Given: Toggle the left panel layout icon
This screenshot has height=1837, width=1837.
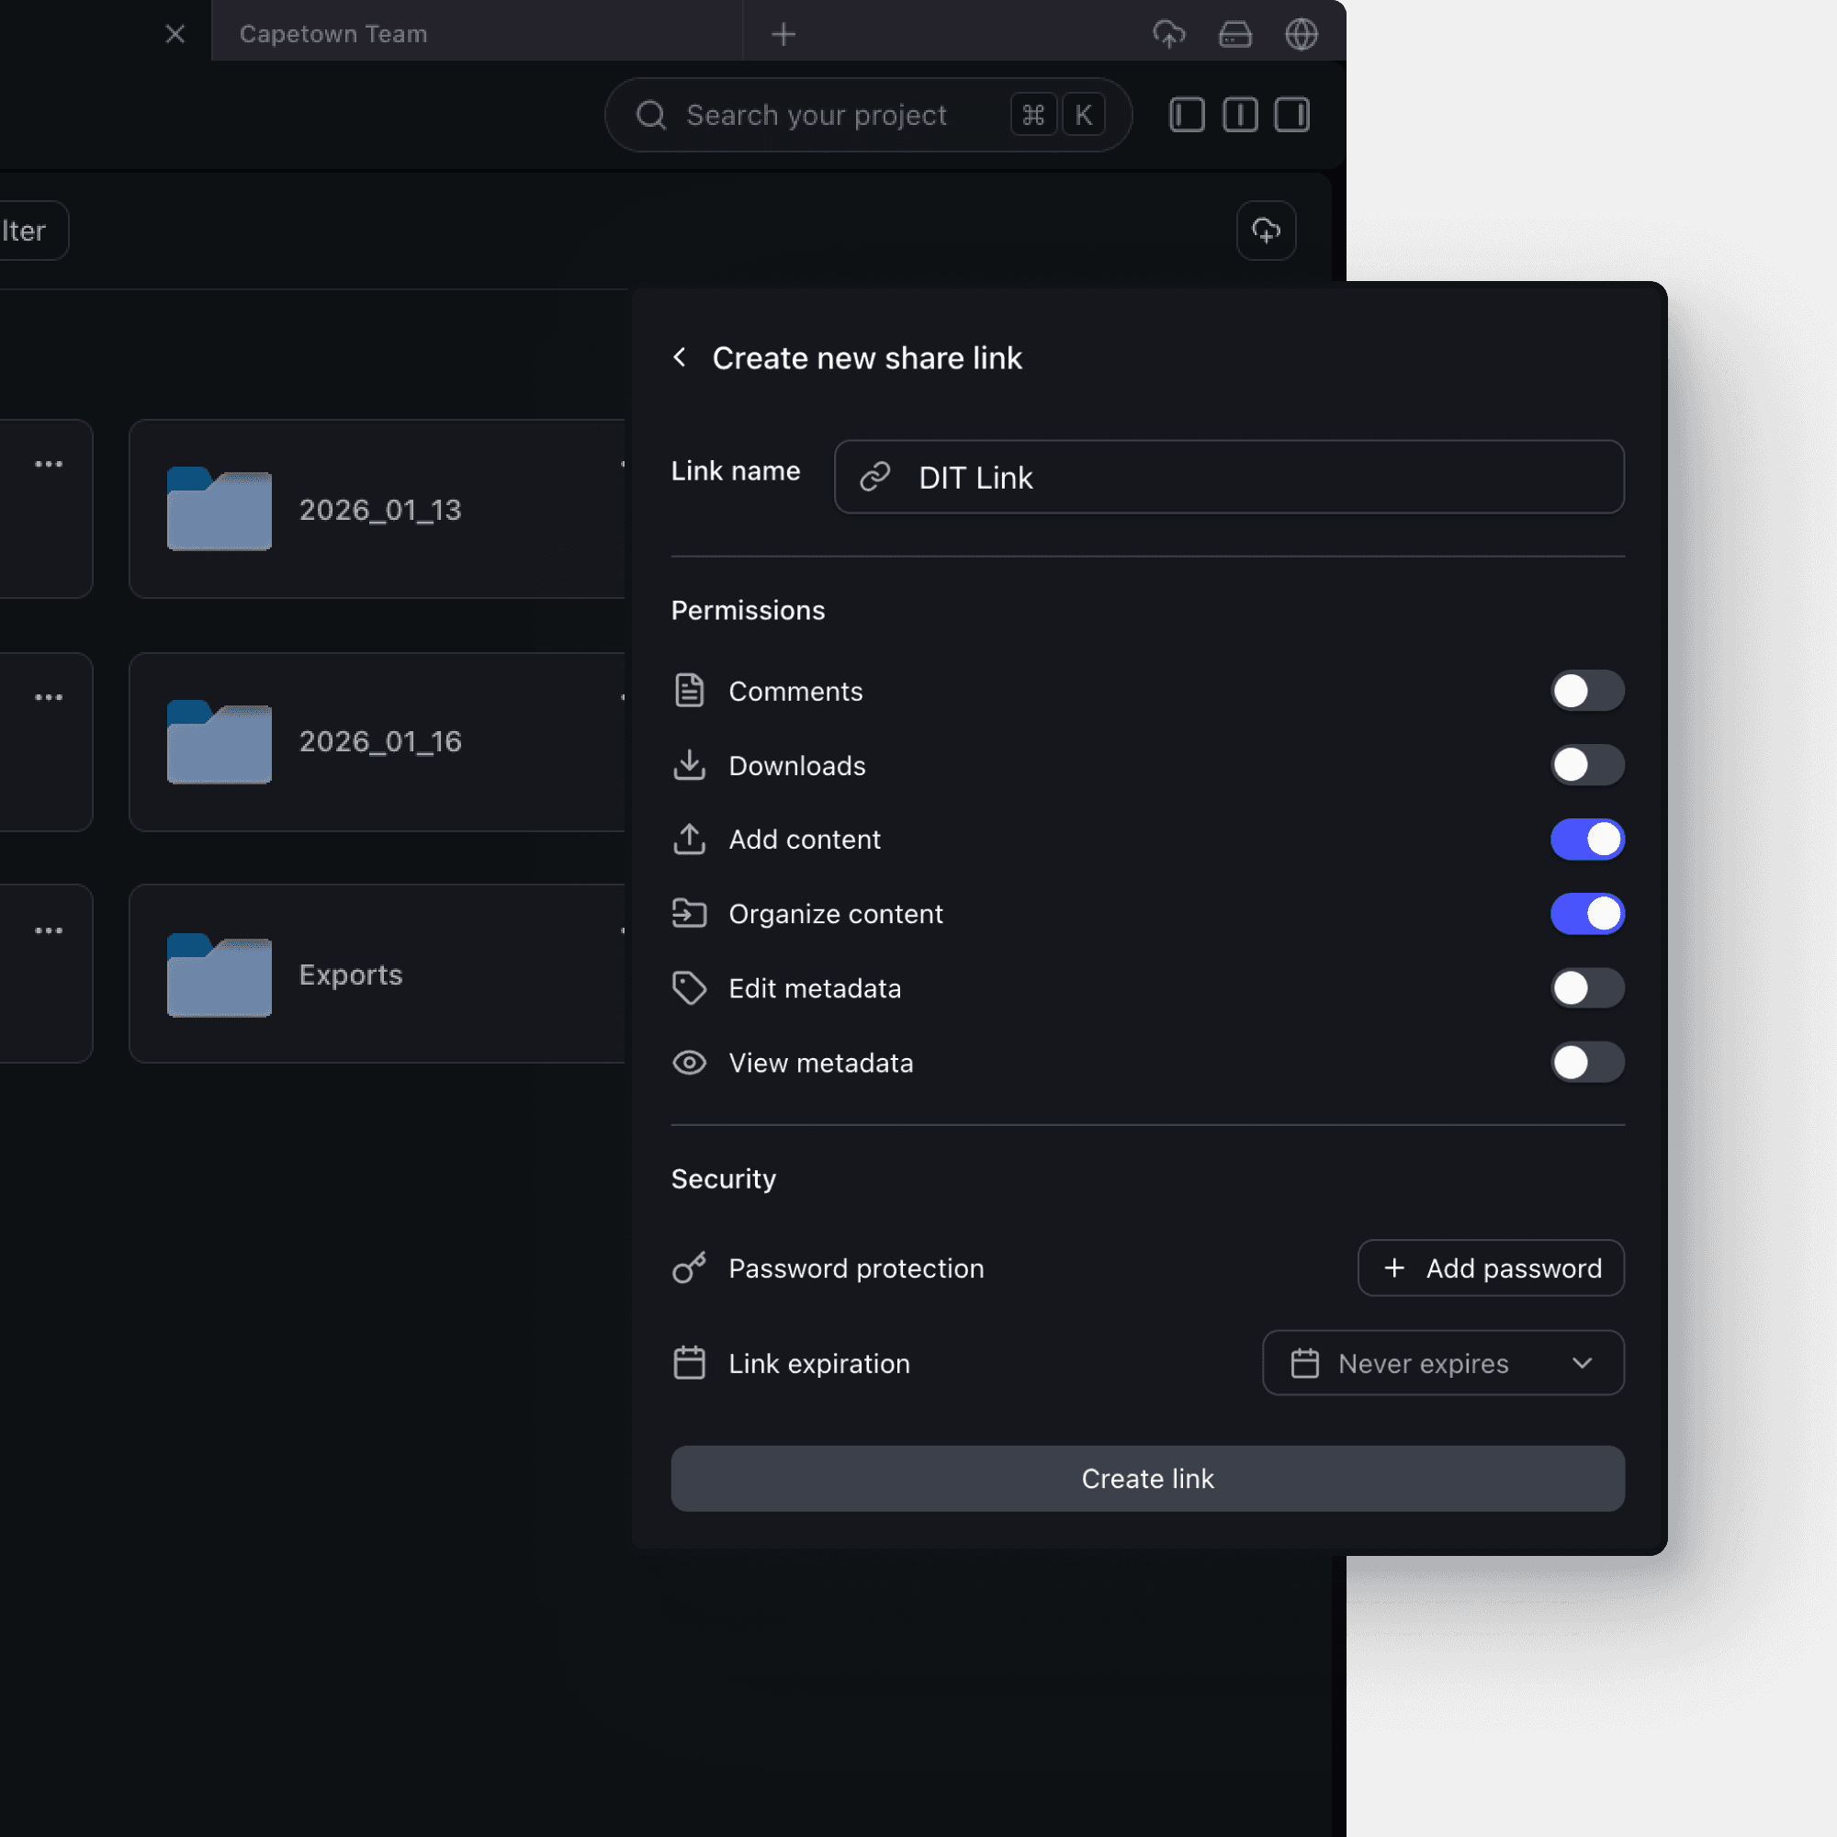Looking at the screenshot, I should (x=1186, y=114).
